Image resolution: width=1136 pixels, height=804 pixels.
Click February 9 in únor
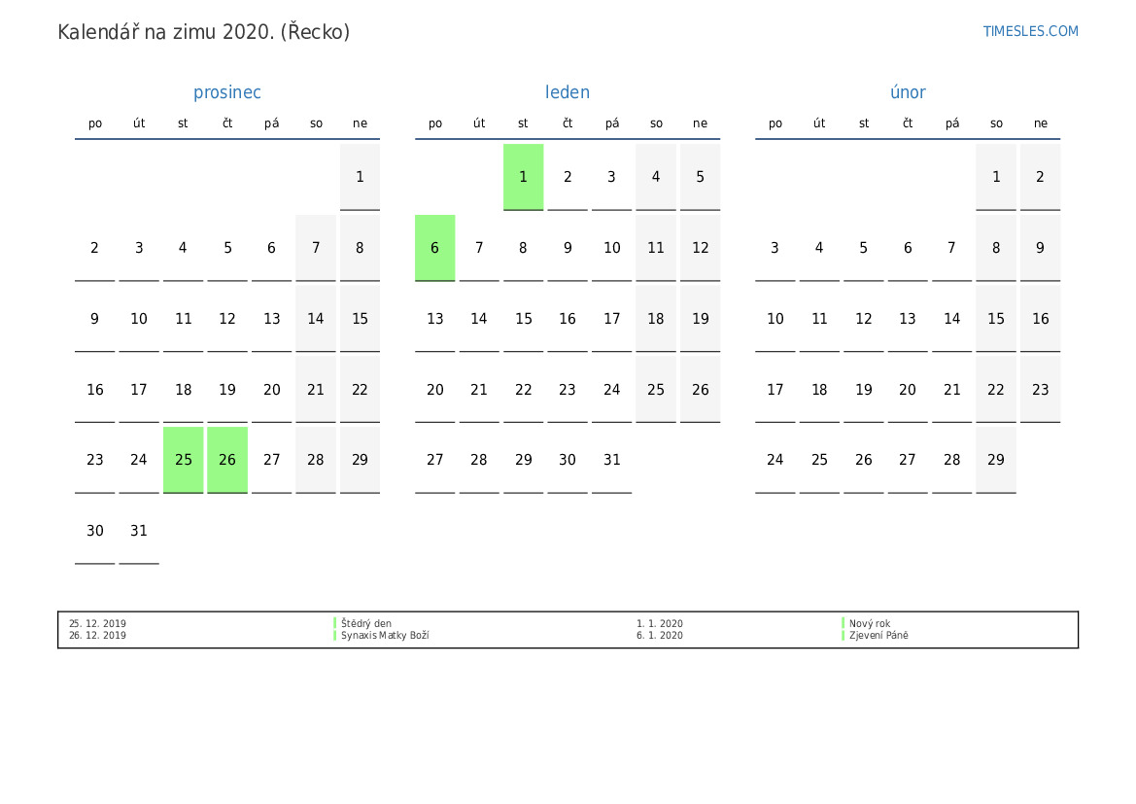(1041, 248)
